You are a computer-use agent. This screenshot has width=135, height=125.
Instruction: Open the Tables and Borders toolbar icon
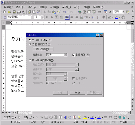tap(84, 12)
